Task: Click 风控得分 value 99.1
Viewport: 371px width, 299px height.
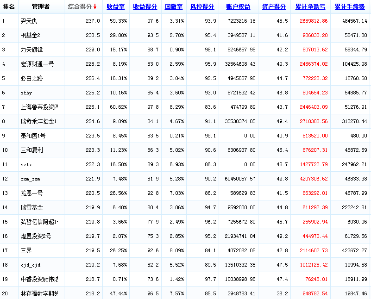Action: tap(211, 136)
